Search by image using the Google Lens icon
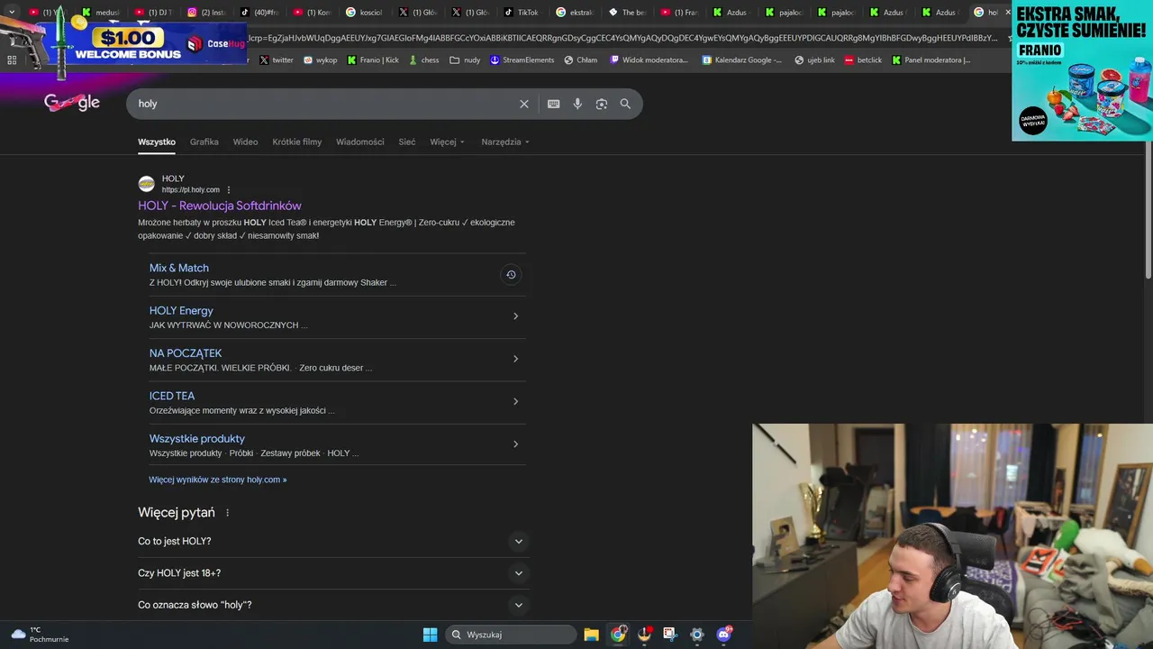The image size is (1153, 649). click(x=602, y=104)
